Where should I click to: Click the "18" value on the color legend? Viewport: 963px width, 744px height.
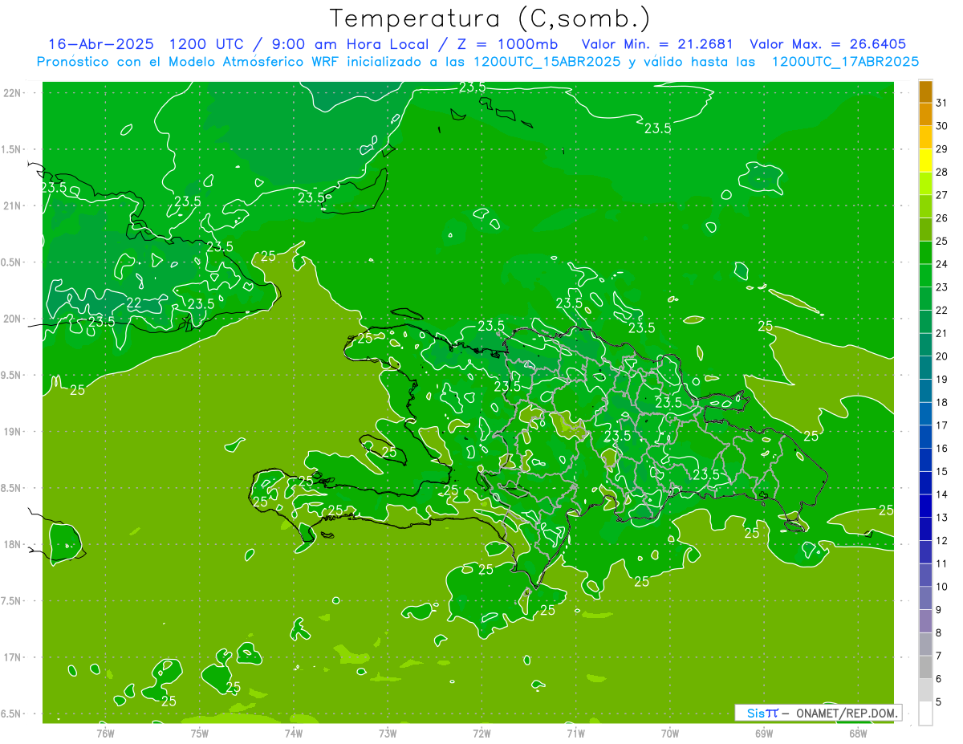(x=942, y=403)
